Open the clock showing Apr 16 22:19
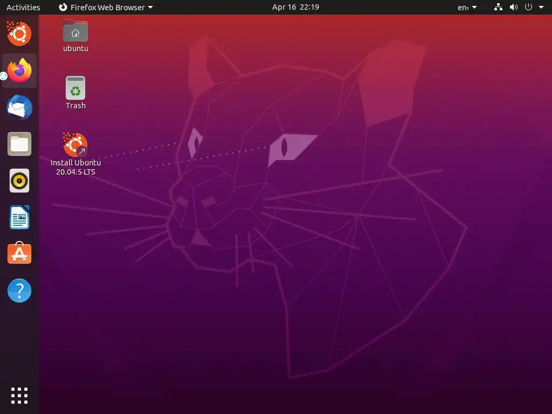The width and height of the screenshot is (552, 414). pyautogui.click(x=296, y=7)
